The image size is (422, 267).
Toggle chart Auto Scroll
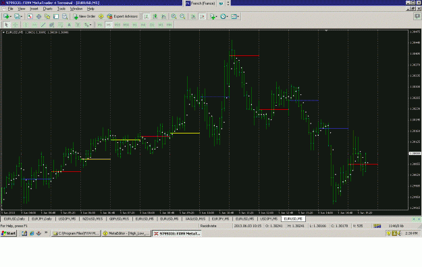[193, 16]
